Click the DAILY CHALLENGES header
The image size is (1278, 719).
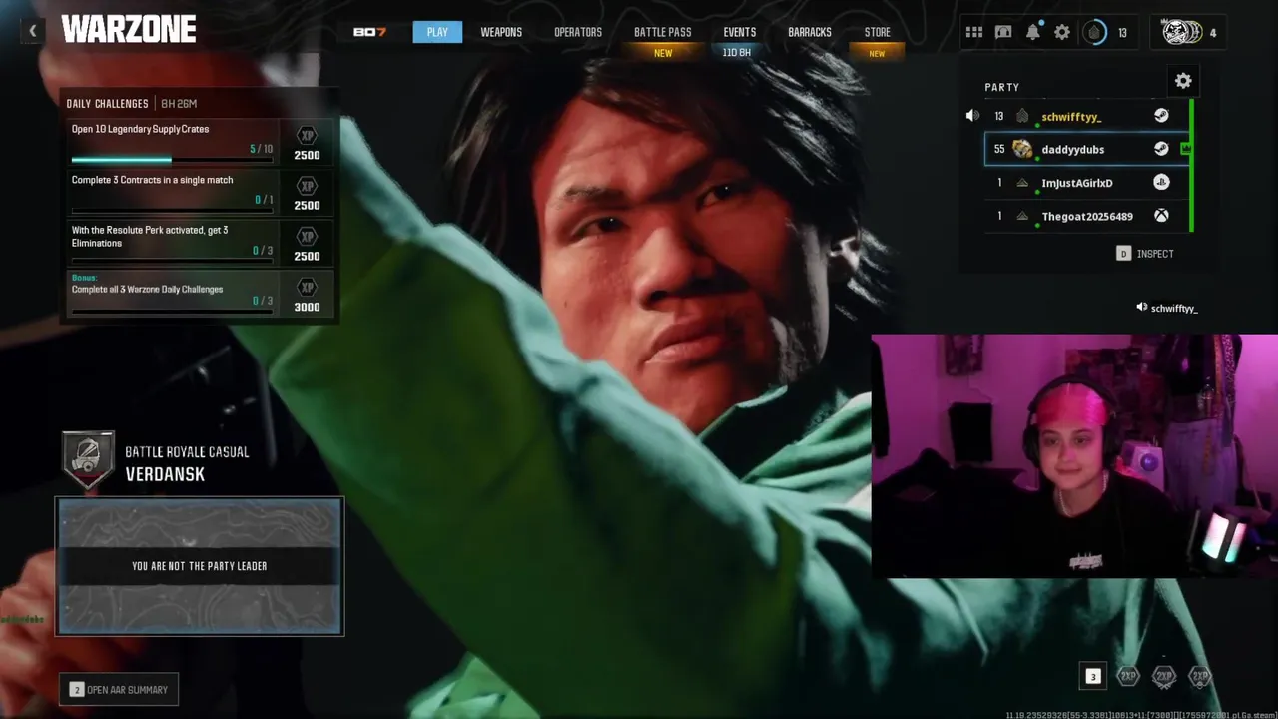(x=107, y=104)
